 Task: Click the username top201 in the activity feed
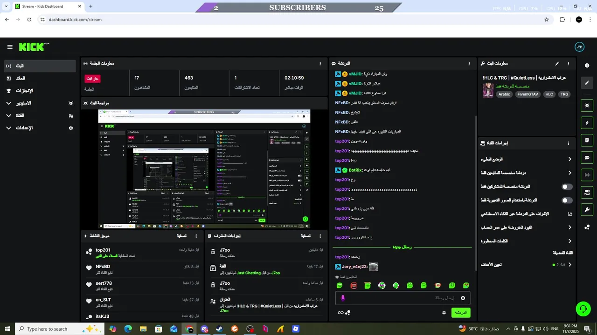(x=103, y=250)
